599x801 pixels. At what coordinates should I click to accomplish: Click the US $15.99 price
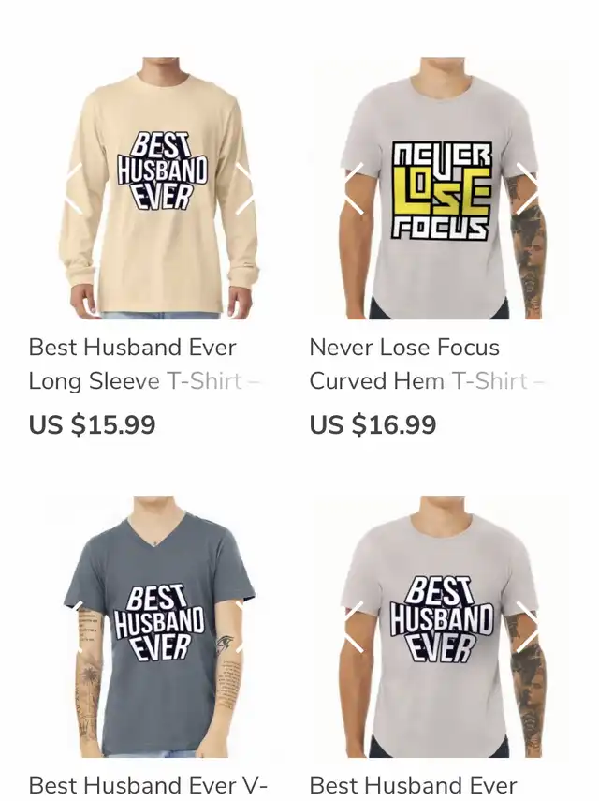[x=93, y=424]
